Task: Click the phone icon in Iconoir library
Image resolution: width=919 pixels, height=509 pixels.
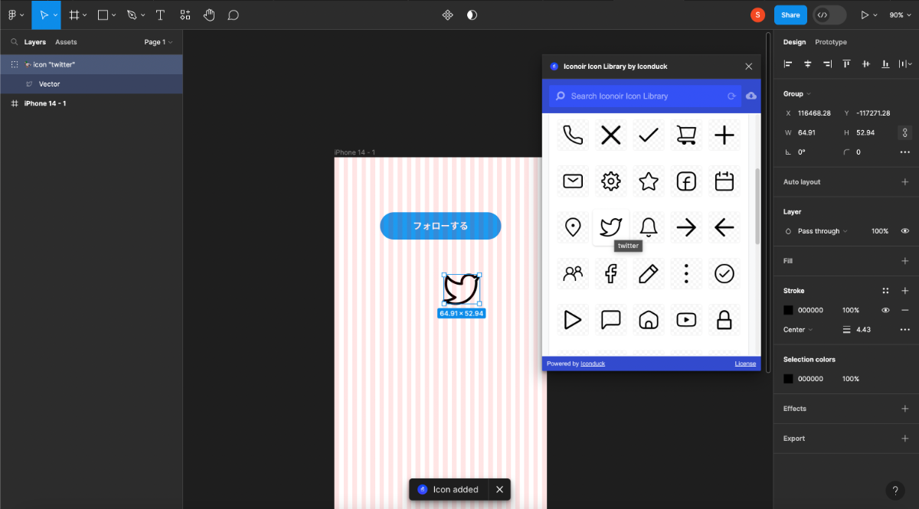Action: tap(573, 135)
